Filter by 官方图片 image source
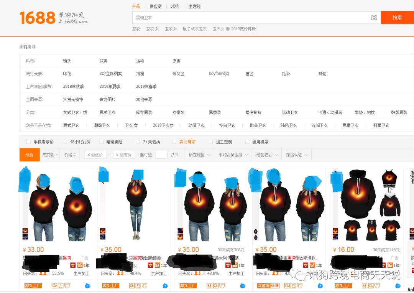This screenshot has width=414, height=293. [107, 100]
